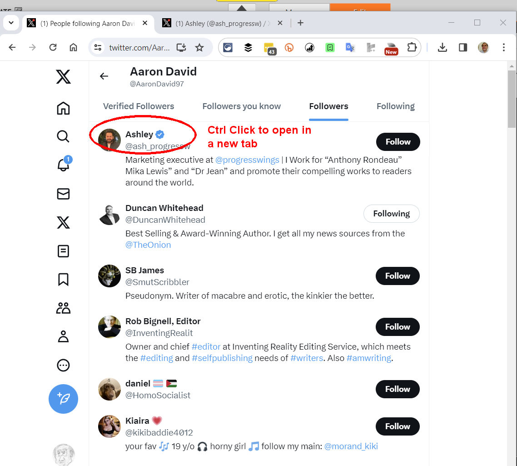Click back arrow beside Aaron David
Screen dimensions: 517x466
(x=104, y=76)
